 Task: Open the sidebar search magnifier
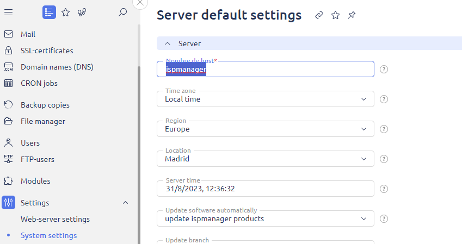[122, 12]
